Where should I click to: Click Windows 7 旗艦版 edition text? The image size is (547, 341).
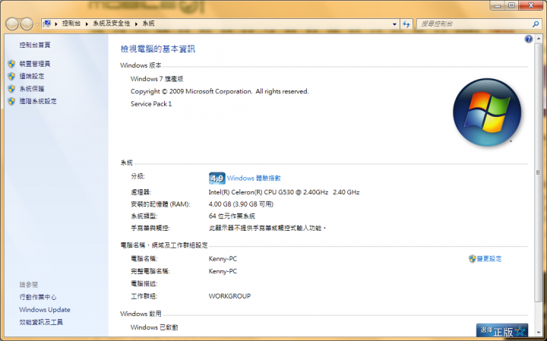pos(157,79)
